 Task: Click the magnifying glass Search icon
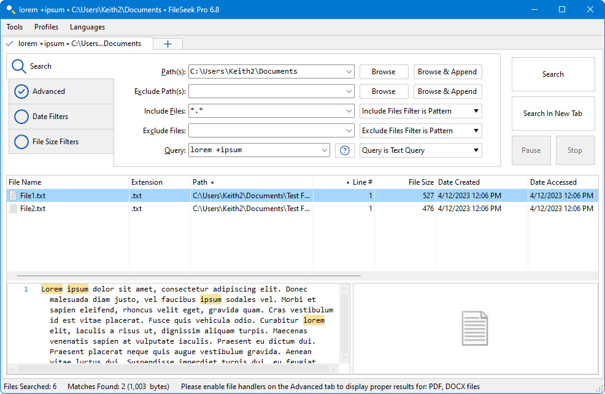pos(19,66)
